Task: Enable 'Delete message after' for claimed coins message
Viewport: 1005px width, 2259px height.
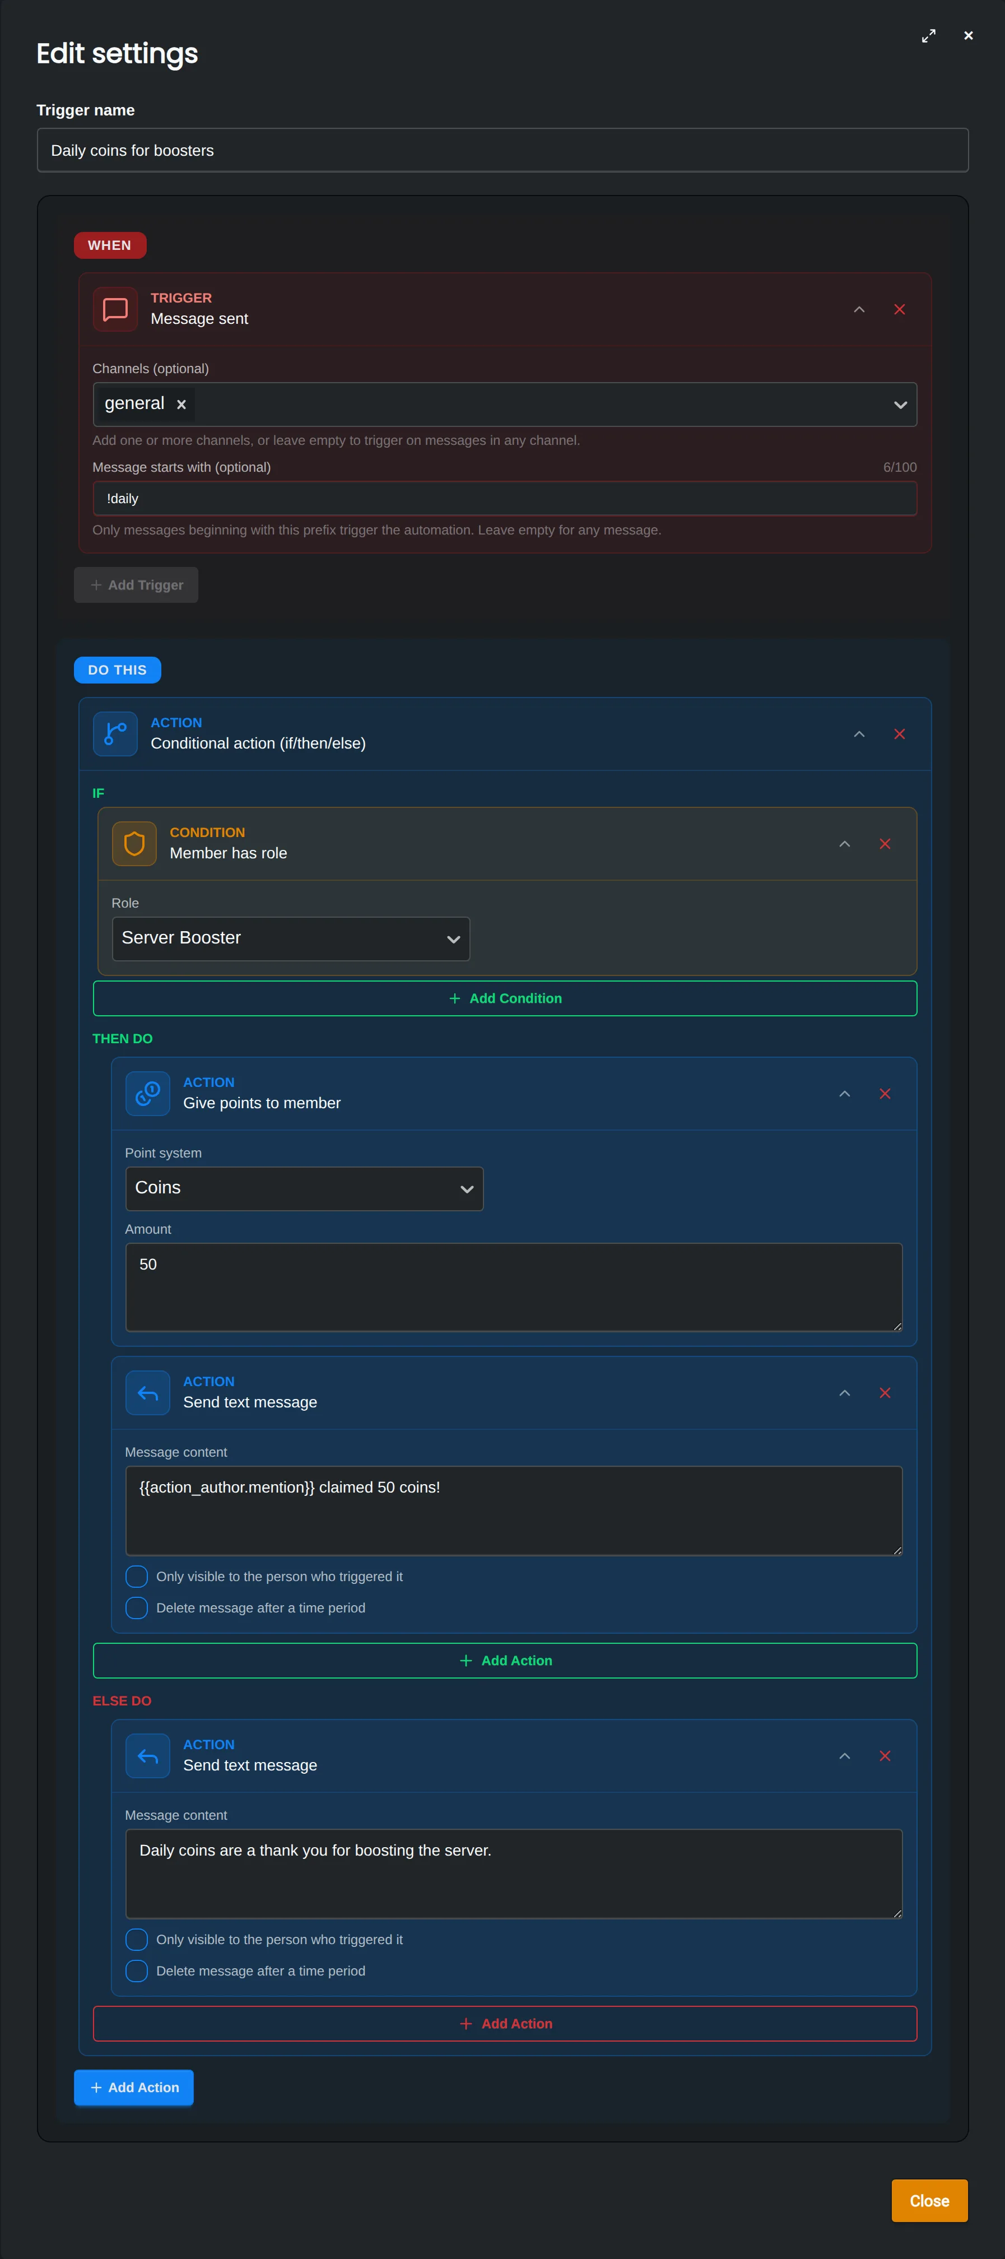Action: point(137,1607)
